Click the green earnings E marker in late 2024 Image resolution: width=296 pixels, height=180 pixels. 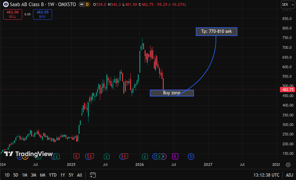tap(57, 156)
